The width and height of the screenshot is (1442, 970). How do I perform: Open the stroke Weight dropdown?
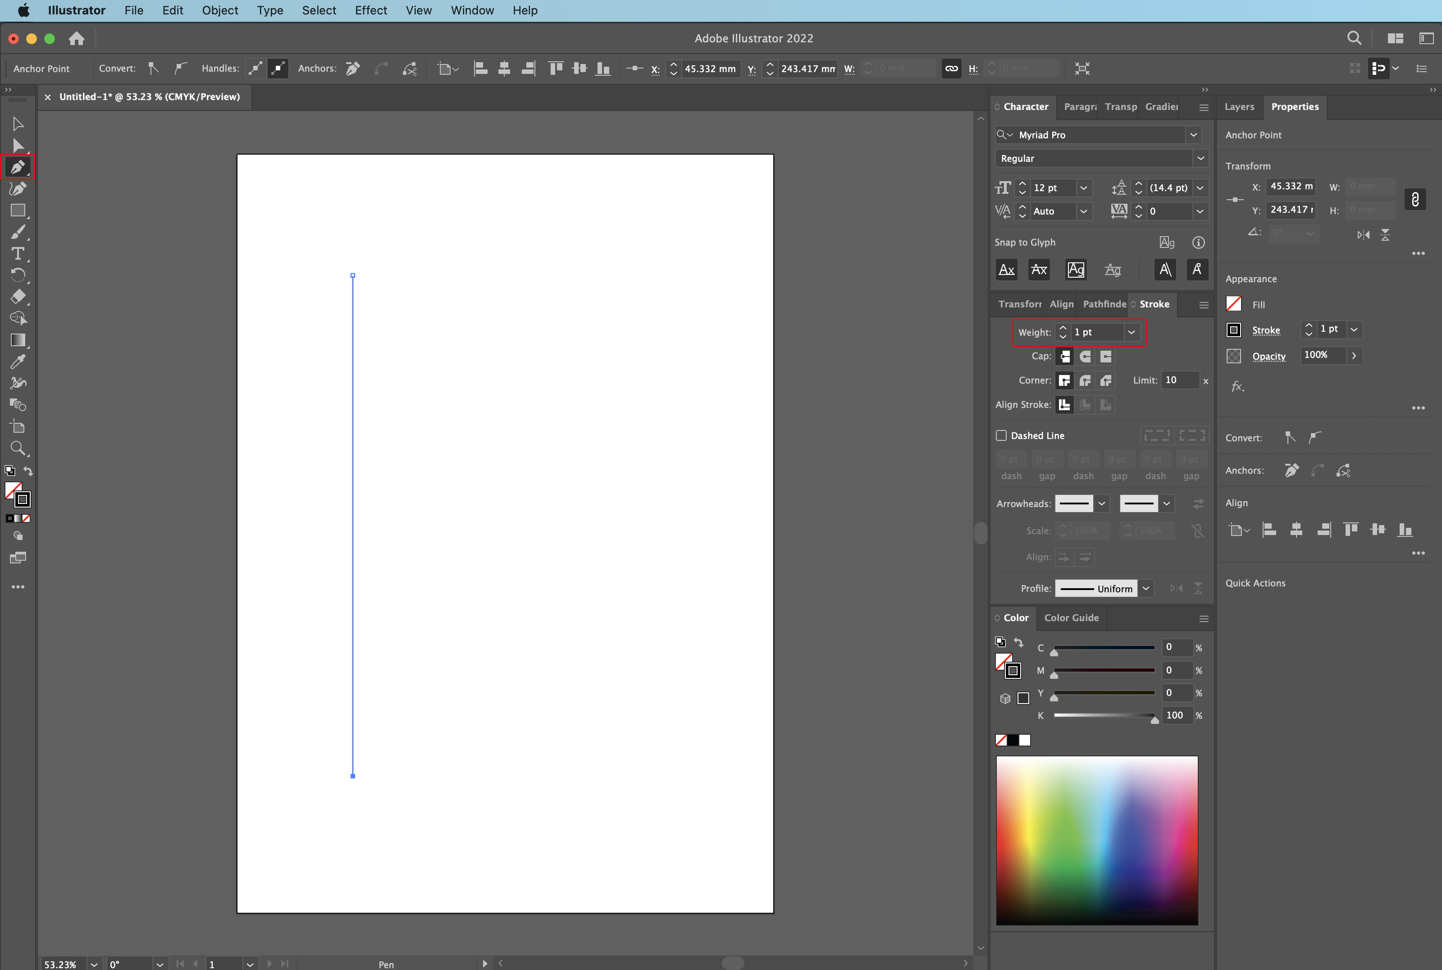[1131, 332]
